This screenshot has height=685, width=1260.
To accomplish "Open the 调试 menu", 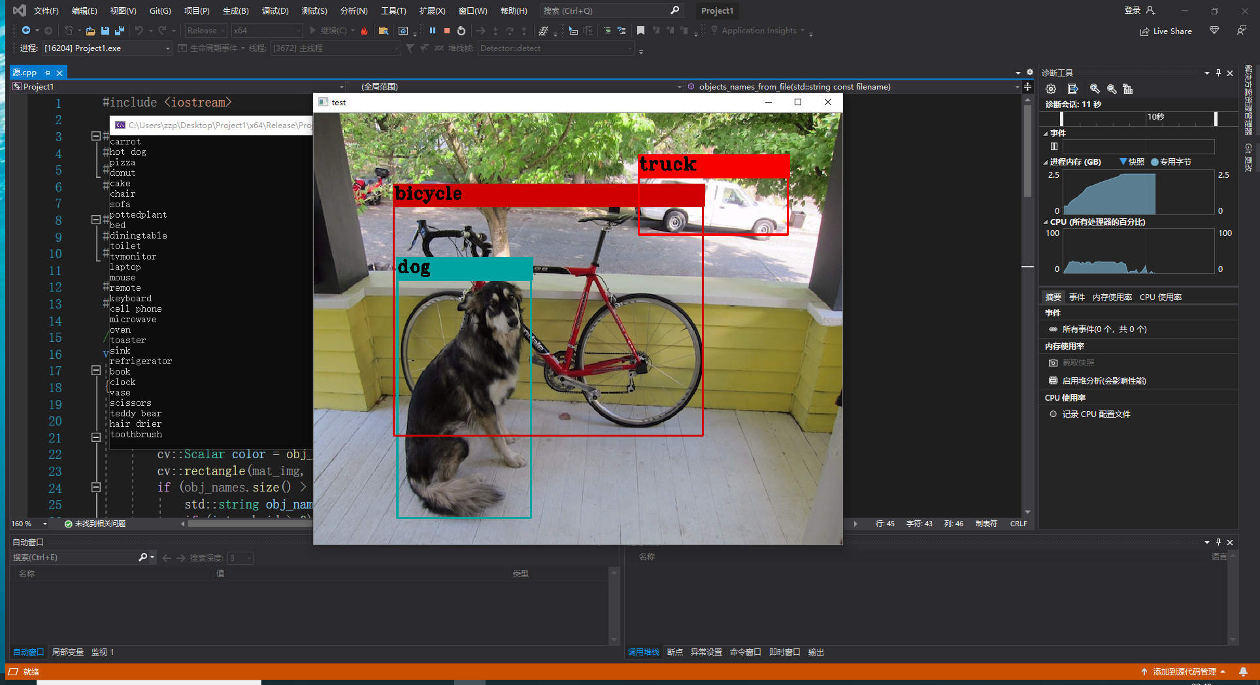I will click(x=275, y=10).
